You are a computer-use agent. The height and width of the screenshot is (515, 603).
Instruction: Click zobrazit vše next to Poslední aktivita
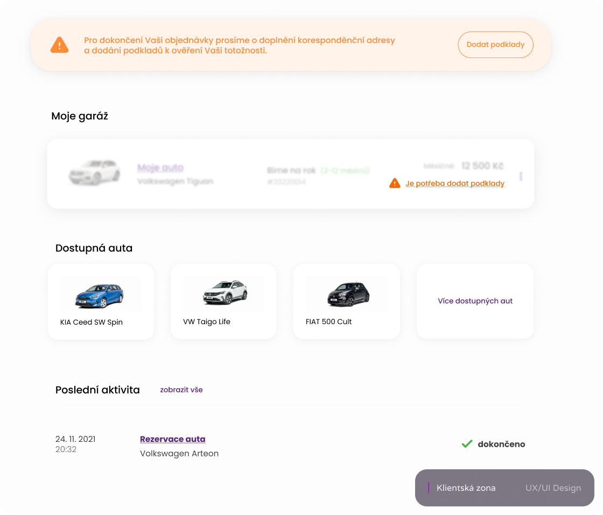click(181, 390)
